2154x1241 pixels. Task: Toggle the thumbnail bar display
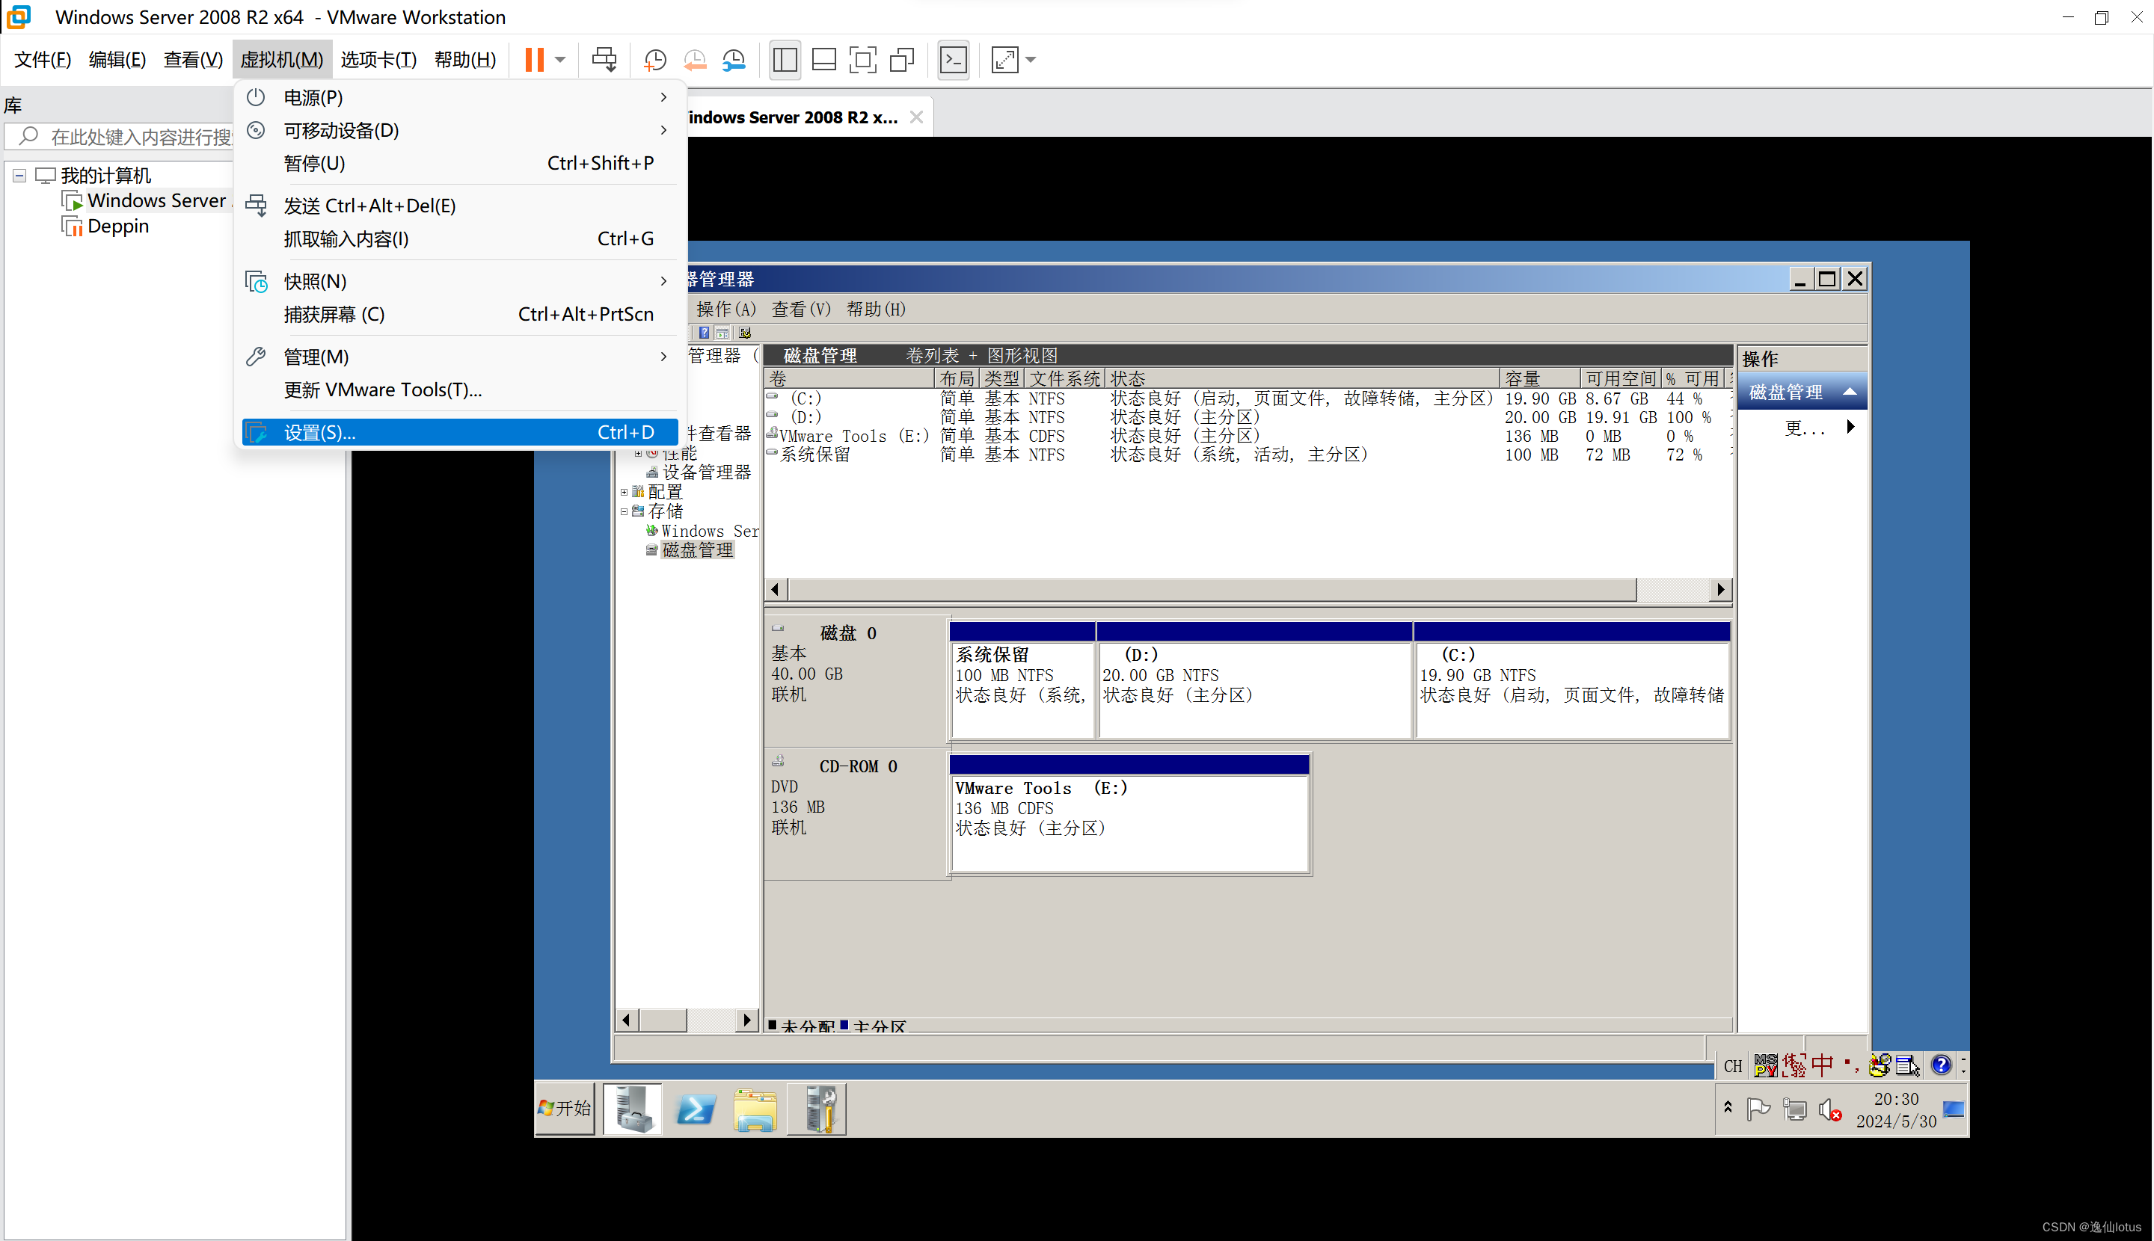[823, 59]
